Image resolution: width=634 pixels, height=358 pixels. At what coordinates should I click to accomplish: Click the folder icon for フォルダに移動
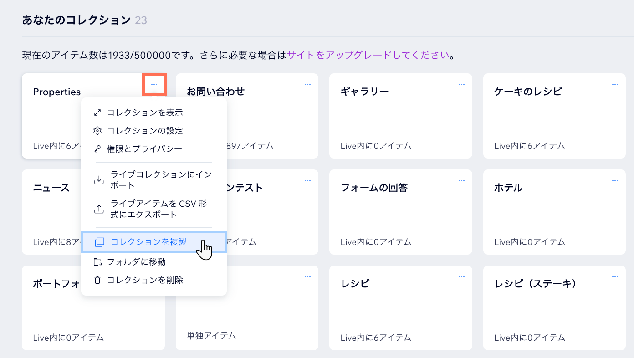[97, 262]
